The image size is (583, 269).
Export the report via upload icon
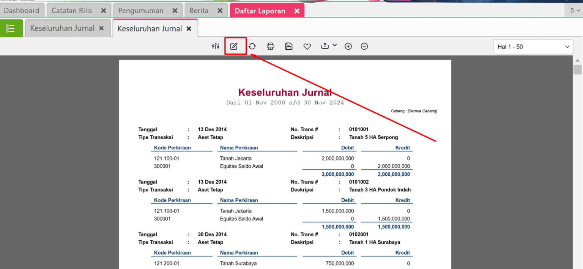coord(325,46)
